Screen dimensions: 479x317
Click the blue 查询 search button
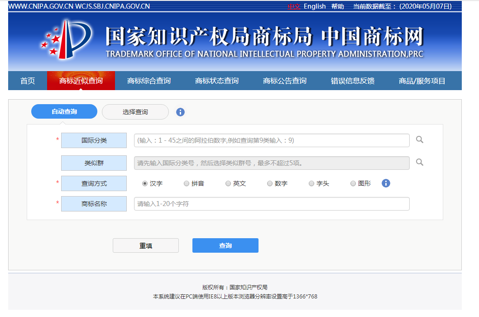coord(225,245)
